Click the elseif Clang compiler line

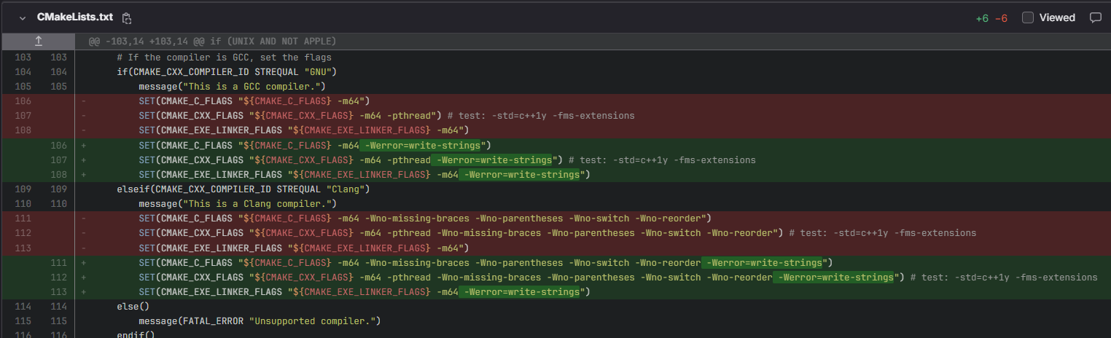[244, 189]
